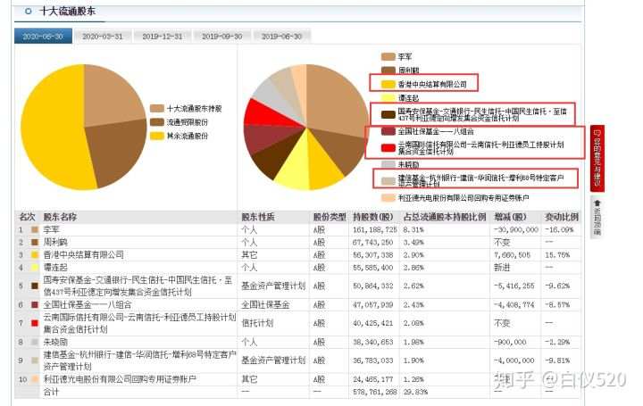The height and width of the screenshot is (406, 643).
Task: Click the 全国社保基金一一八组合 legend swatch
Action: coord(388,131)
